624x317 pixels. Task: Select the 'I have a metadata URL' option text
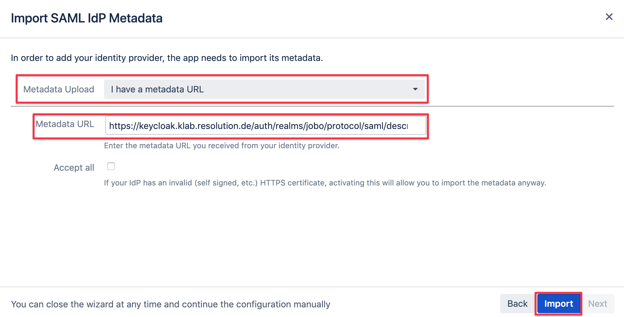(x=157, y=89)
